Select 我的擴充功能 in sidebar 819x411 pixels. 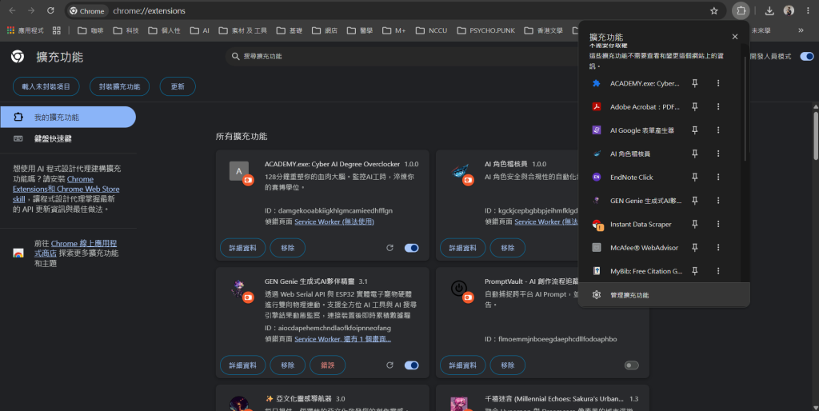(x=68, y=117)
